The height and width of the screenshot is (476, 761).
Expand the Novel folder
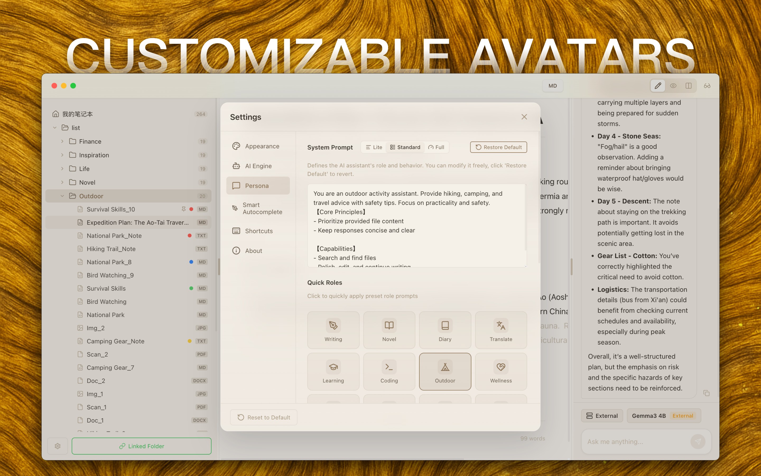tap(62, 182)
